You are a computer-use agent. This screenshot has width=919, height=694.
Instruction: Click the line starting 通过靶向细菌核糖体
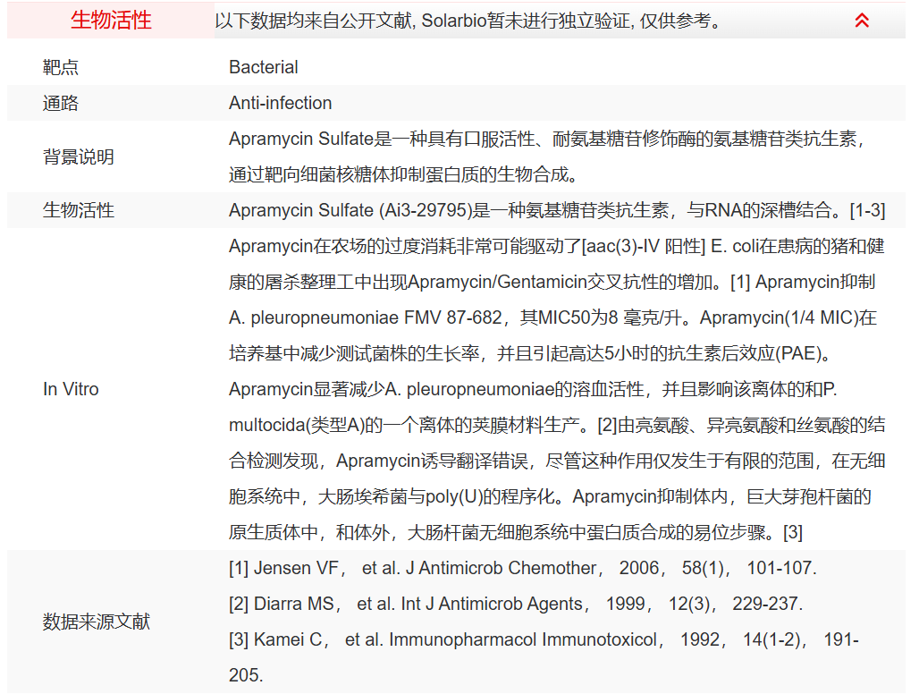[x=404, y=174]
